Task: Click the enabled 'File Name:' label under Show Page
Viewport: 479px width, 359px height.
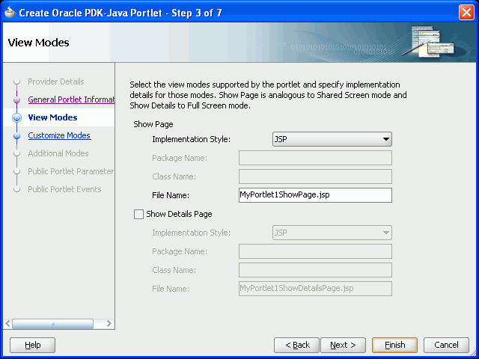Action: [171, 195]
